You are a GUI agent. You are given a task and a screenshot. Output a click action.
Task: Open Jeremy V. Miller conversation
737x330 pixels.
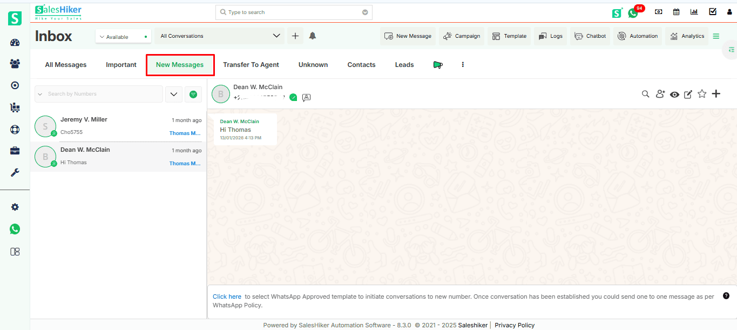click(118, 126)
